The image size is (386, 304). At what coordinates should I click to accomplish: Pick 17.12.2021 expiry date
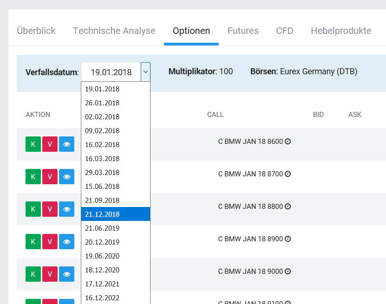point(116,284)
